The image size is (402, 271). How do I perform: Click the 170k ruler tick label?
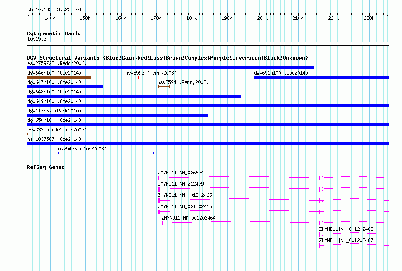(x=156, y=18)
